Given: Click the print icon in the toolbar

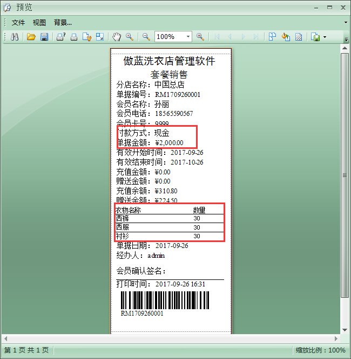Looking at the screenshot, I should click(x=74, y=37).
